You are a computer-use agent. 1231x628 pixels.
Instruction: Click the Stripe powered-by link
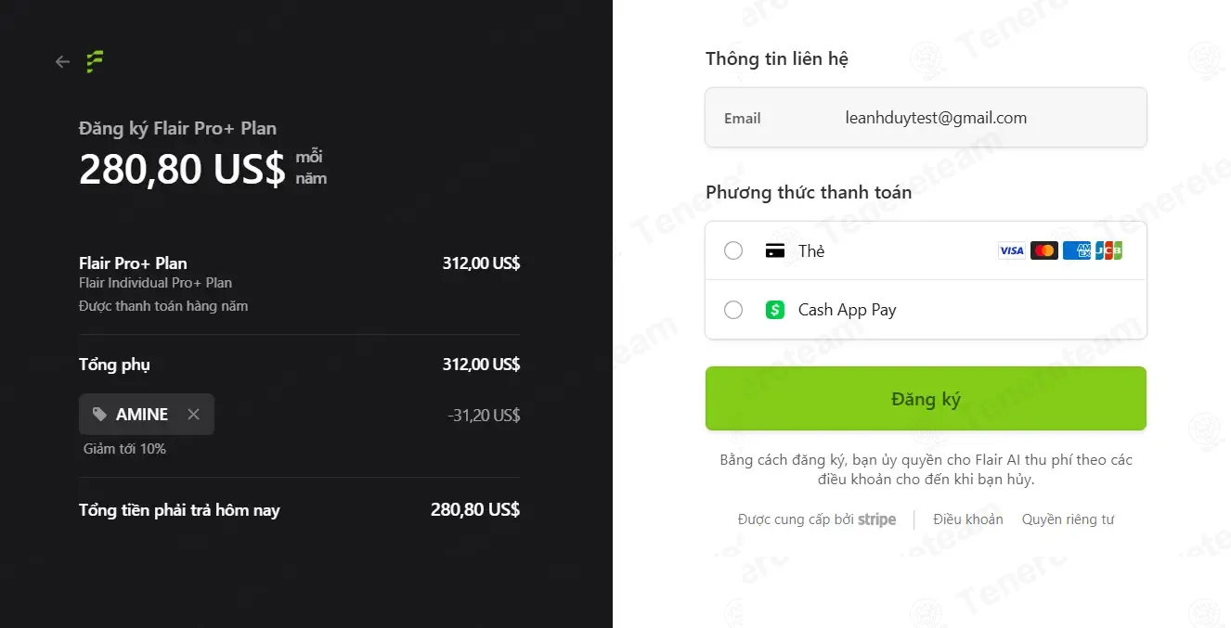pos(817,519)
